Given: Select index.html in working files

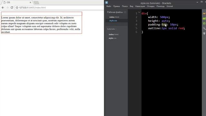Looking at the screenshot, I should click(114, 17).
